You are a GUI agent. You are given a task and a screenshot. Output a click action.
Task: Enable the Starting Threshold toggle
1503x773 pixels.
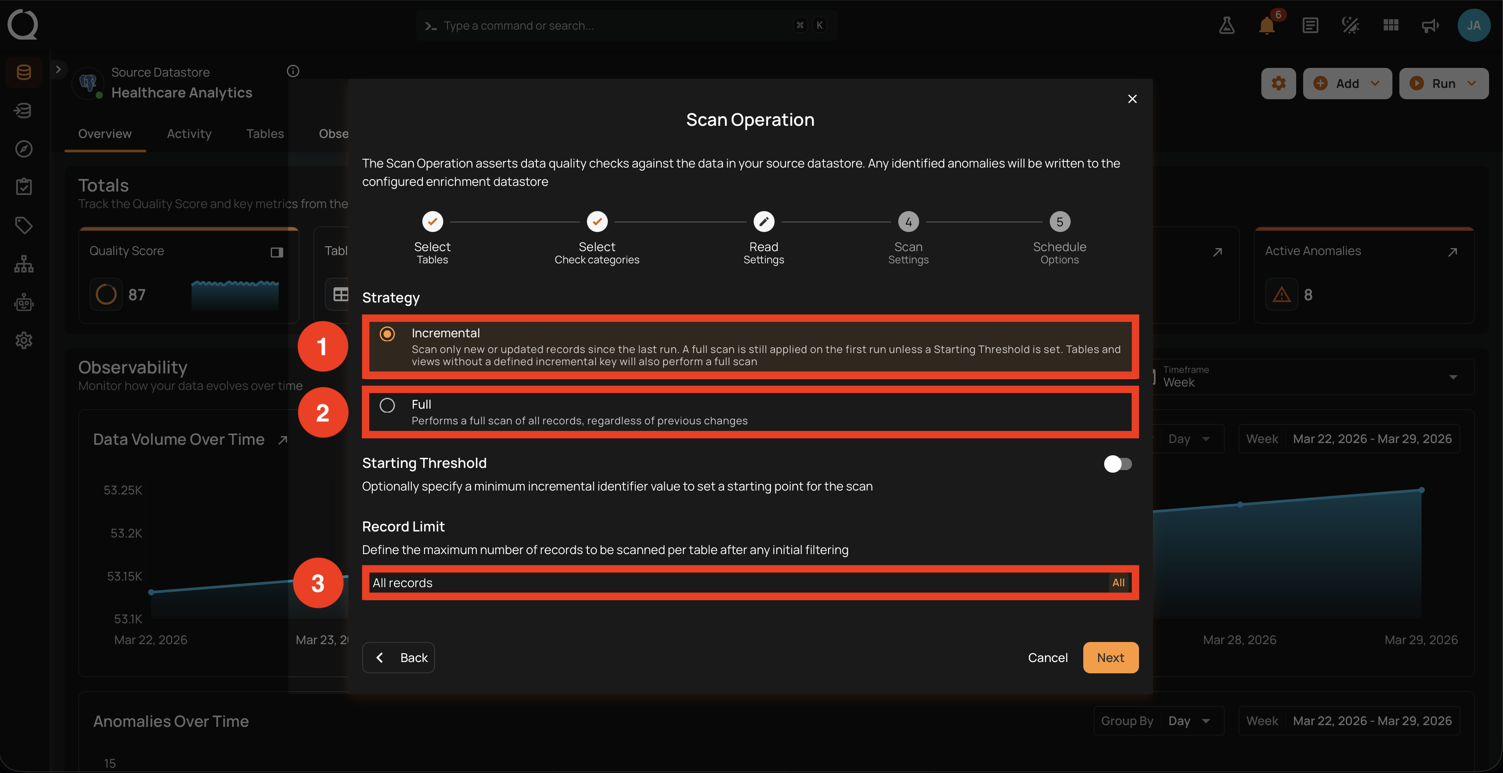(x=1117, y=464)
